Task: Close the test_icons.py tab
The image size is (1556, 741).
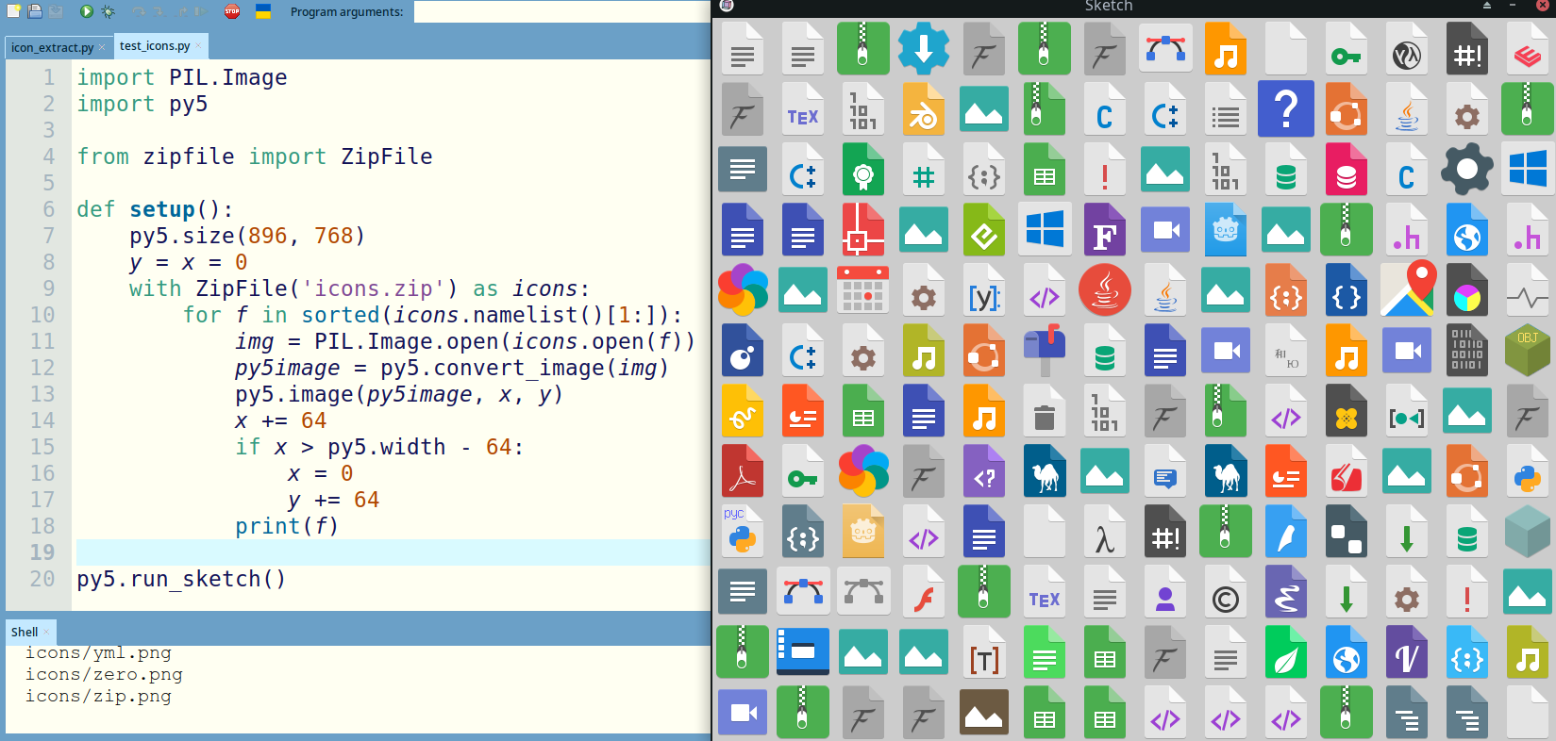Action: click(199, 46)
